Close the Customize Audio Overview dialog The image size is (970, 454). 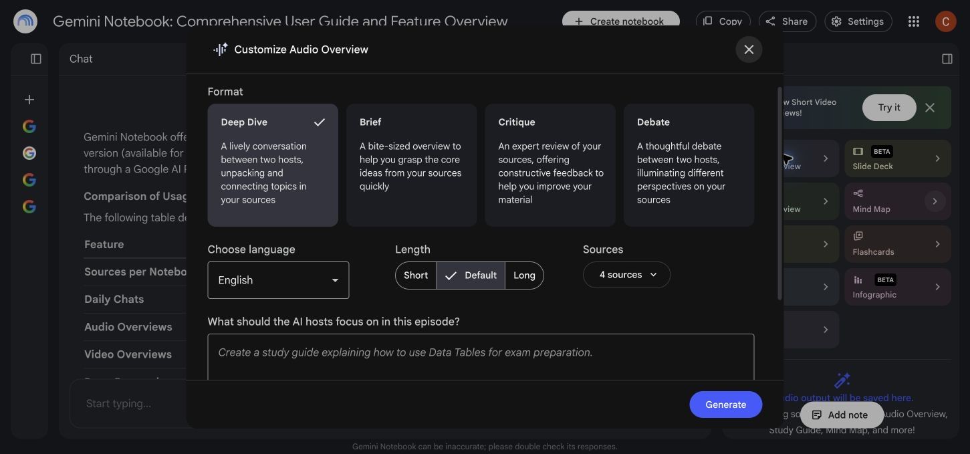coord(749,49)
